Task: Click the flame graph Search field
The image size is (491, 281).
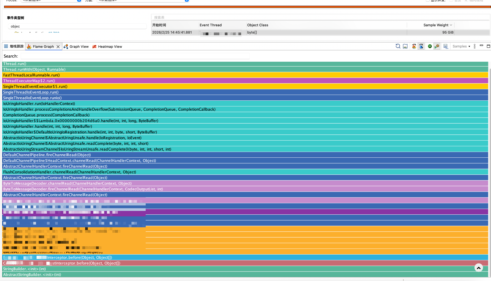Action: click(x=135, y=56)
